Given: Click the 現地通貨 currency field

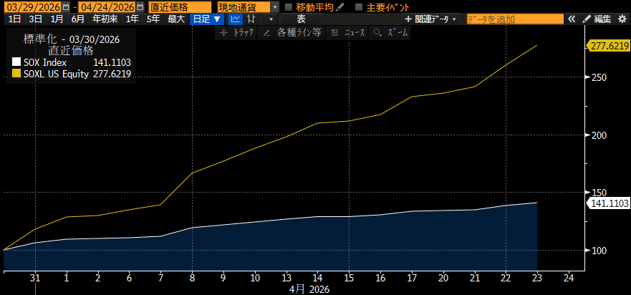Looking at the screenshot, I should 244,7.
